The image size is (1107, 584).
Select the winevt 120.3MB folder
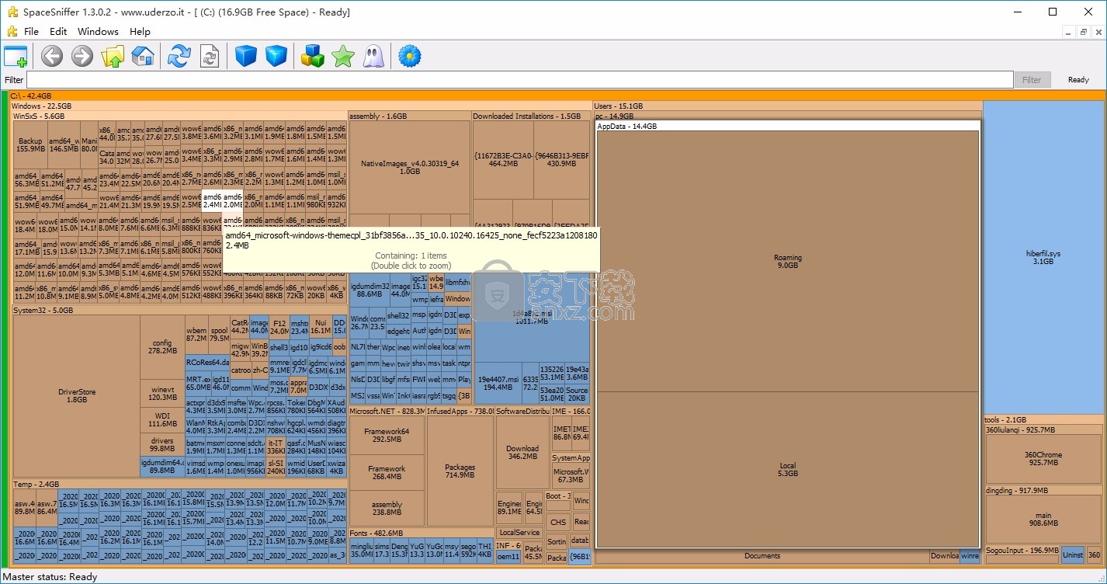162,394
